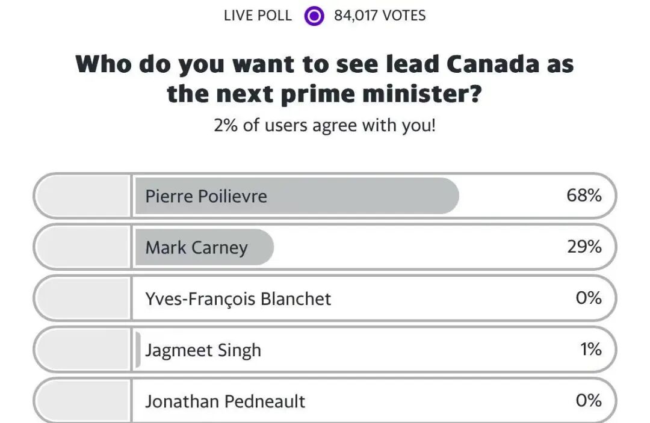Screen dimensions: 650x423
Task: Click the blank left box of Pedneault row
Action: tap(83, 401)
